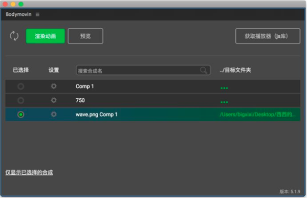The height and width of the screenshot is (198, 307).
Task: Click the 获取播放器 (js库) button
Action: point(268,36)
